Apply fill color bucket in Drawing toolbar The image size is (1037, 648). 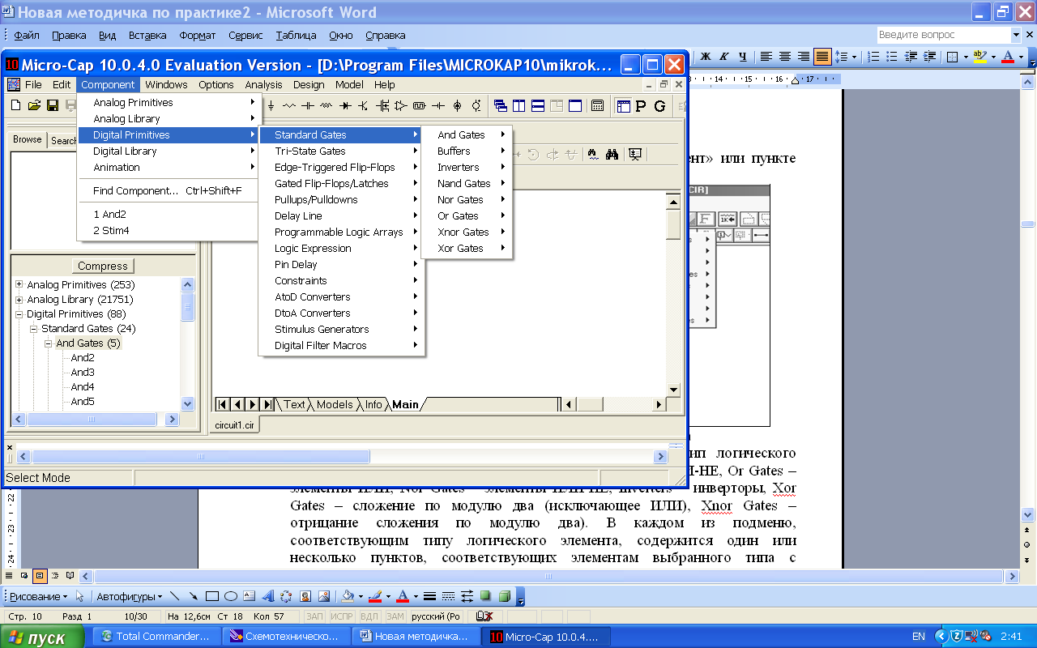coord(348,596)
